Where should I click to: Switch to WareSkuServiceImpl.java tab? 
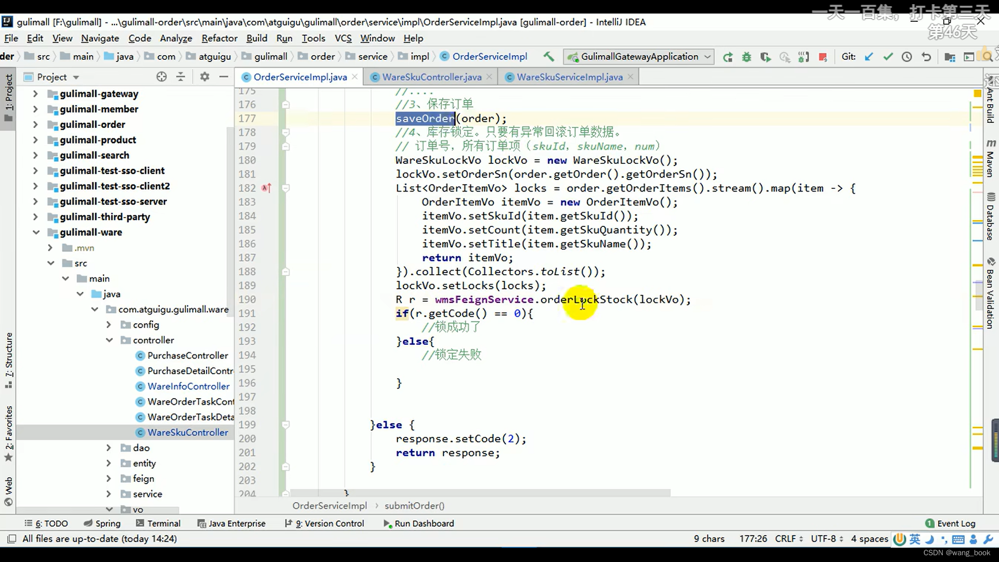coord(569,77)
